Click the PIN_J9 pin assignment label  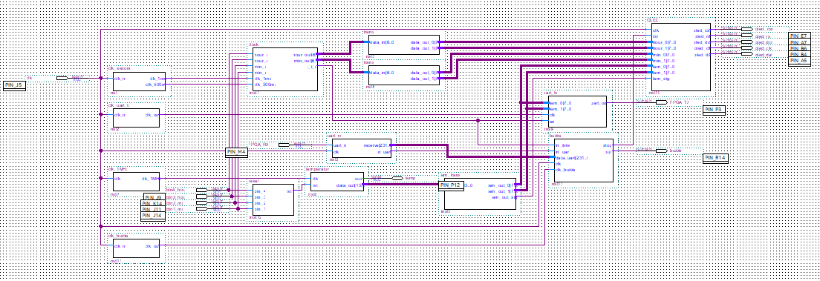[154, 197]
